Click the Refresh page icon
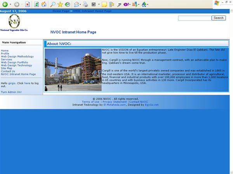 point(37,4)
